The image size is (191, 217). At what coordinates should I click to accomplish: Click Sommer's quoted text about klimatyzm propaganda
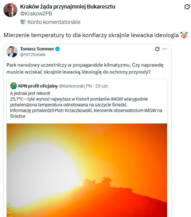pyautogui.click(x=85, y=68)
